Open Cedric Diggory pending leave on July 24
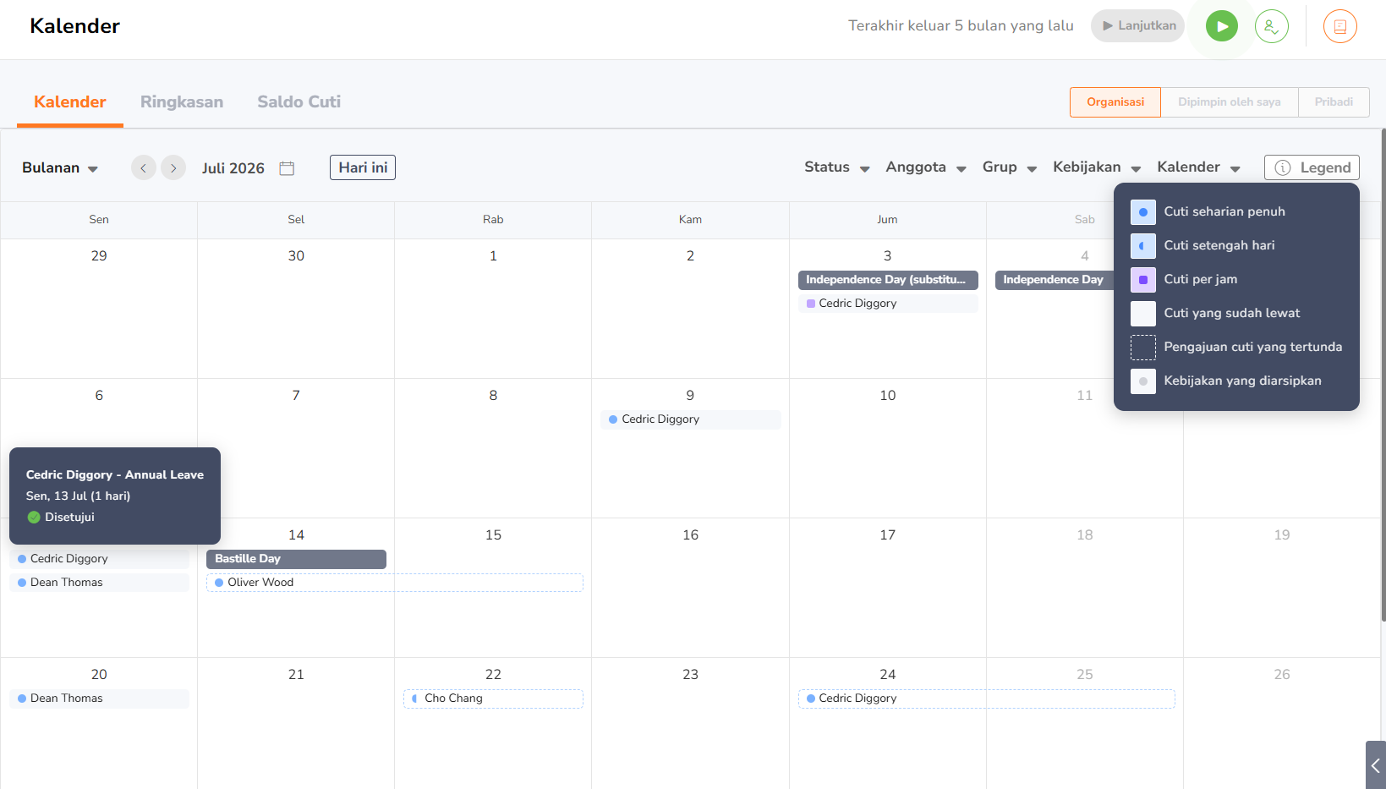Viewport: 1386px width, 789px height. click(987, 699)
